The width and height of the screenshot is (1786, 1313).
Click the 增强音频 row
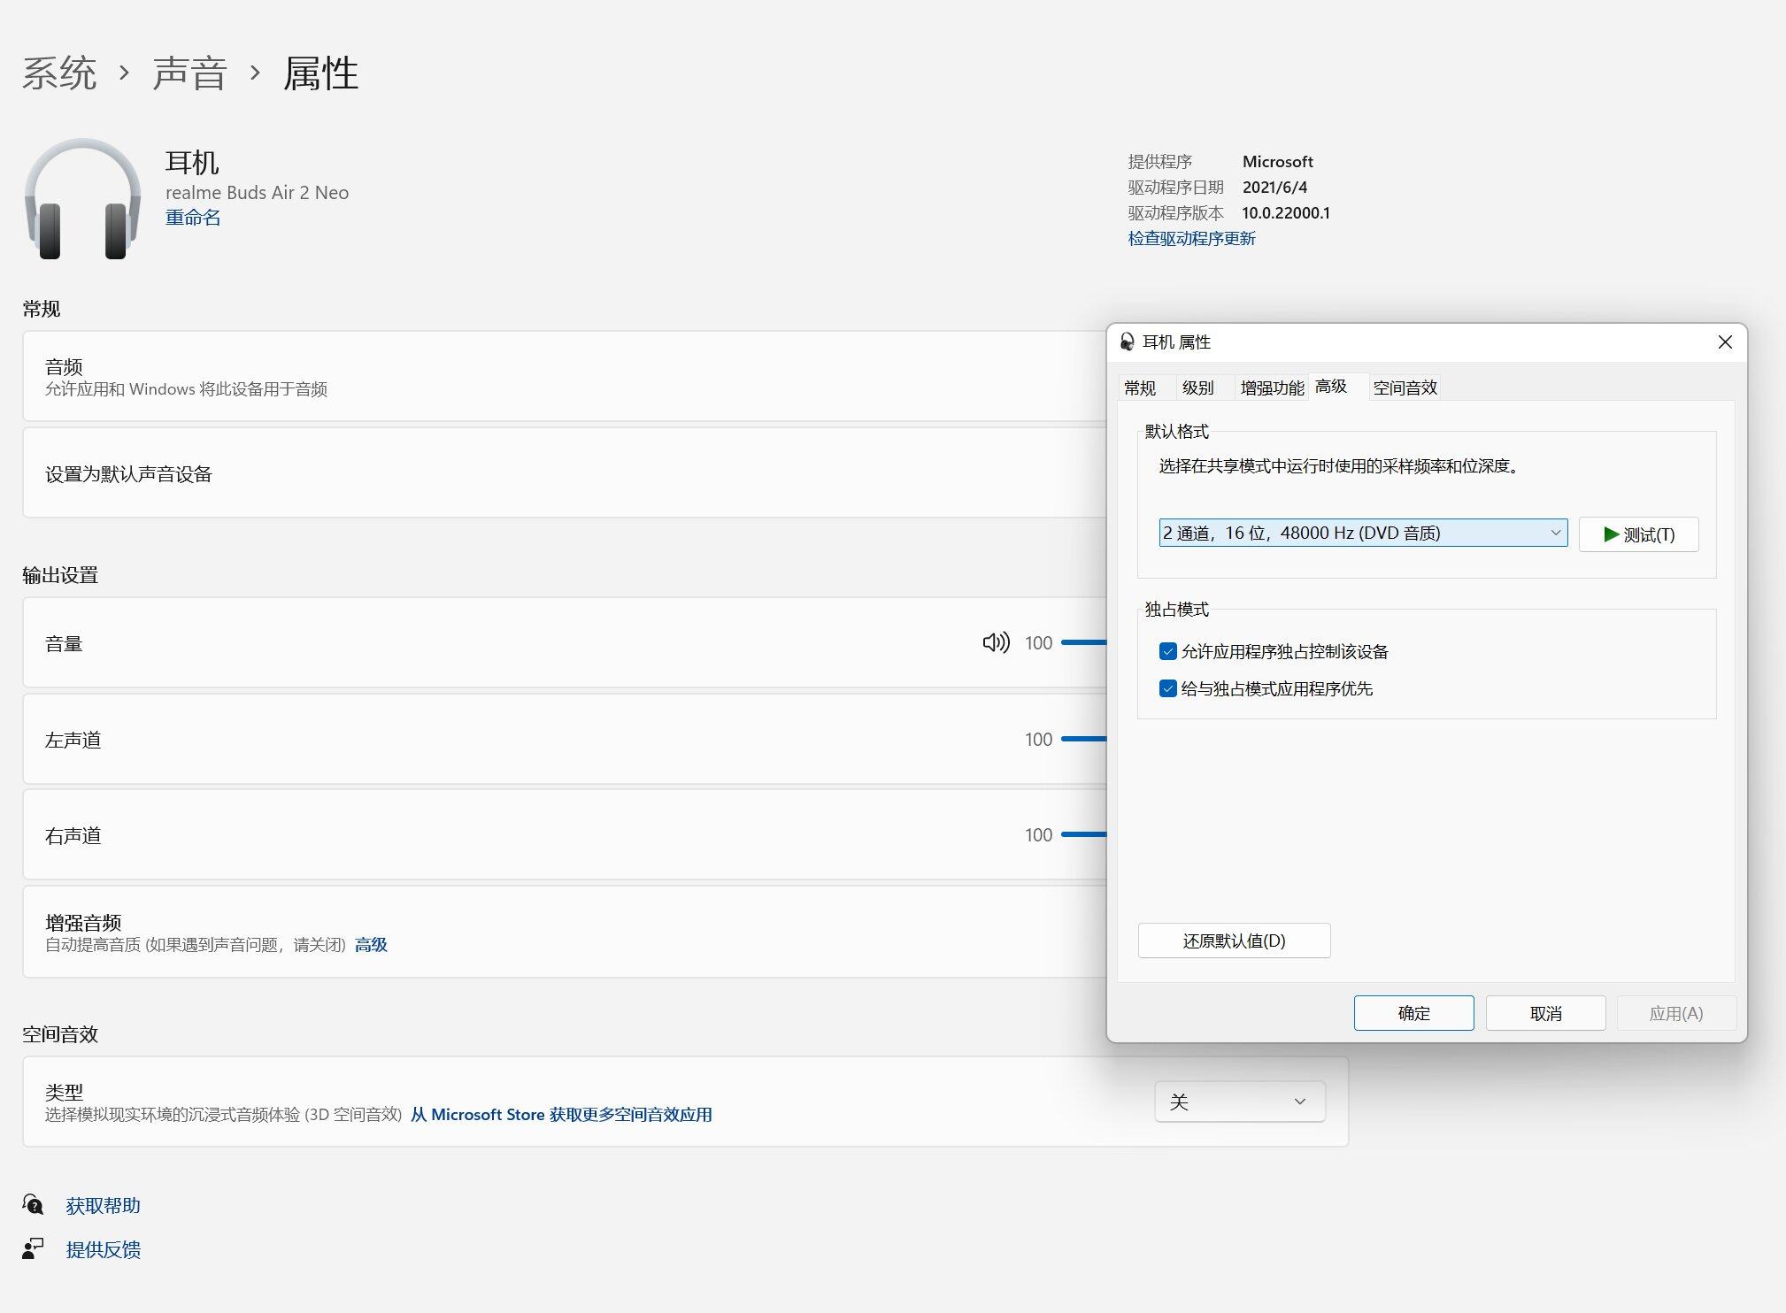(565, 932)
